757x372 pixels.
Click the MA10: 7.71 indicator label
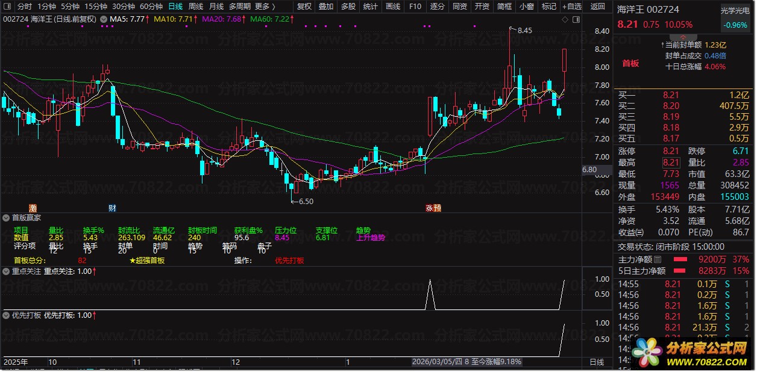pyautogui.click(x=175, y=19)
